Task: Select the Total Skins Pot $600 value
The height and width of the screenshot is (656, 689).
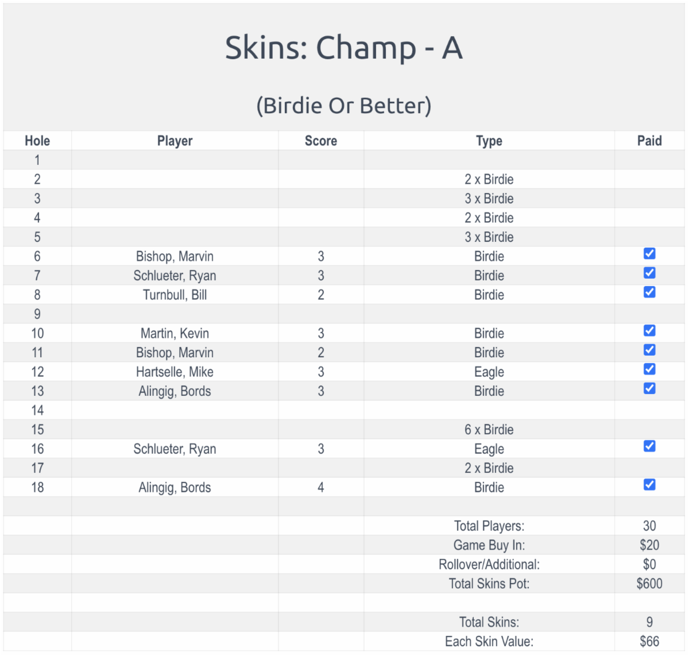Action: (x=649, y=584)
